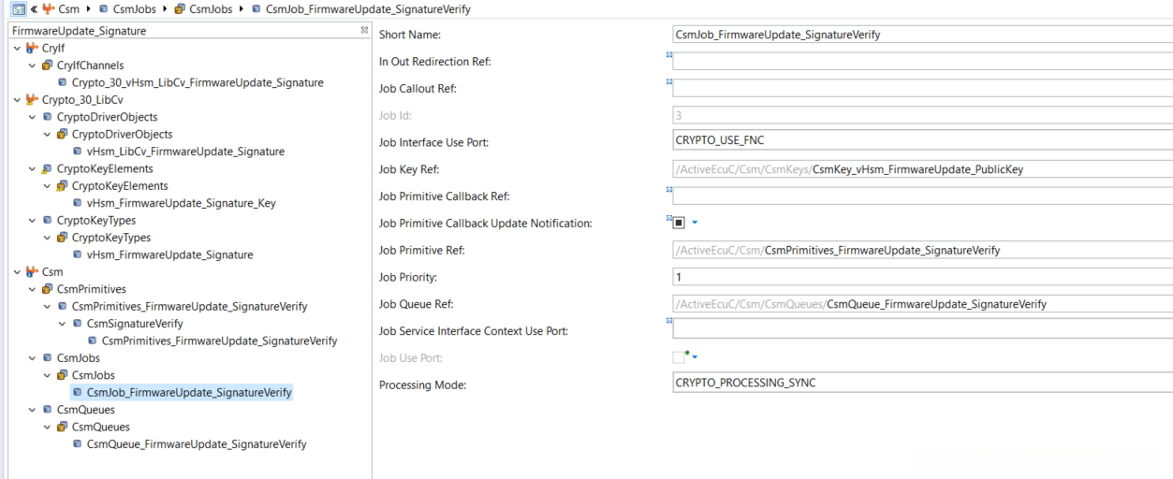Click the CryIf module icon in tree
The height and width of the screenshot is (479, 1173).
[x=33, y=48]
